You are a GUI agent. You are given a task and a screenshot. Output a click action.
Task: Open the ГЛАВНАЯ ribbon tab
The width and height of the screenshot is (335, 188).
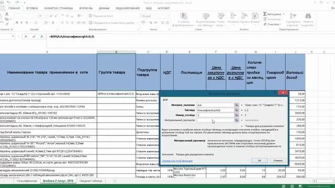pos(14,8)
